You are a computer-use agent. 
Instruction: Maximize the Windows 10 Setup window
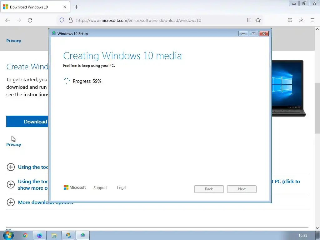pyautogui.click(x=253, y=34)
